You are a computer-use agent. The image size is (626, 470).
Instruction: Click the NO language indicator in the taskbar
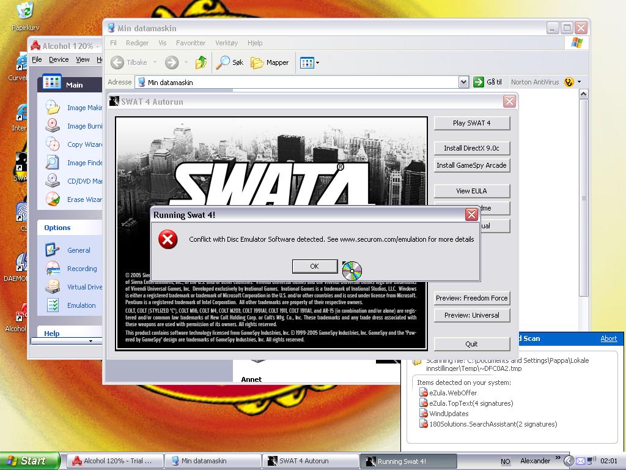coord(505,461)
